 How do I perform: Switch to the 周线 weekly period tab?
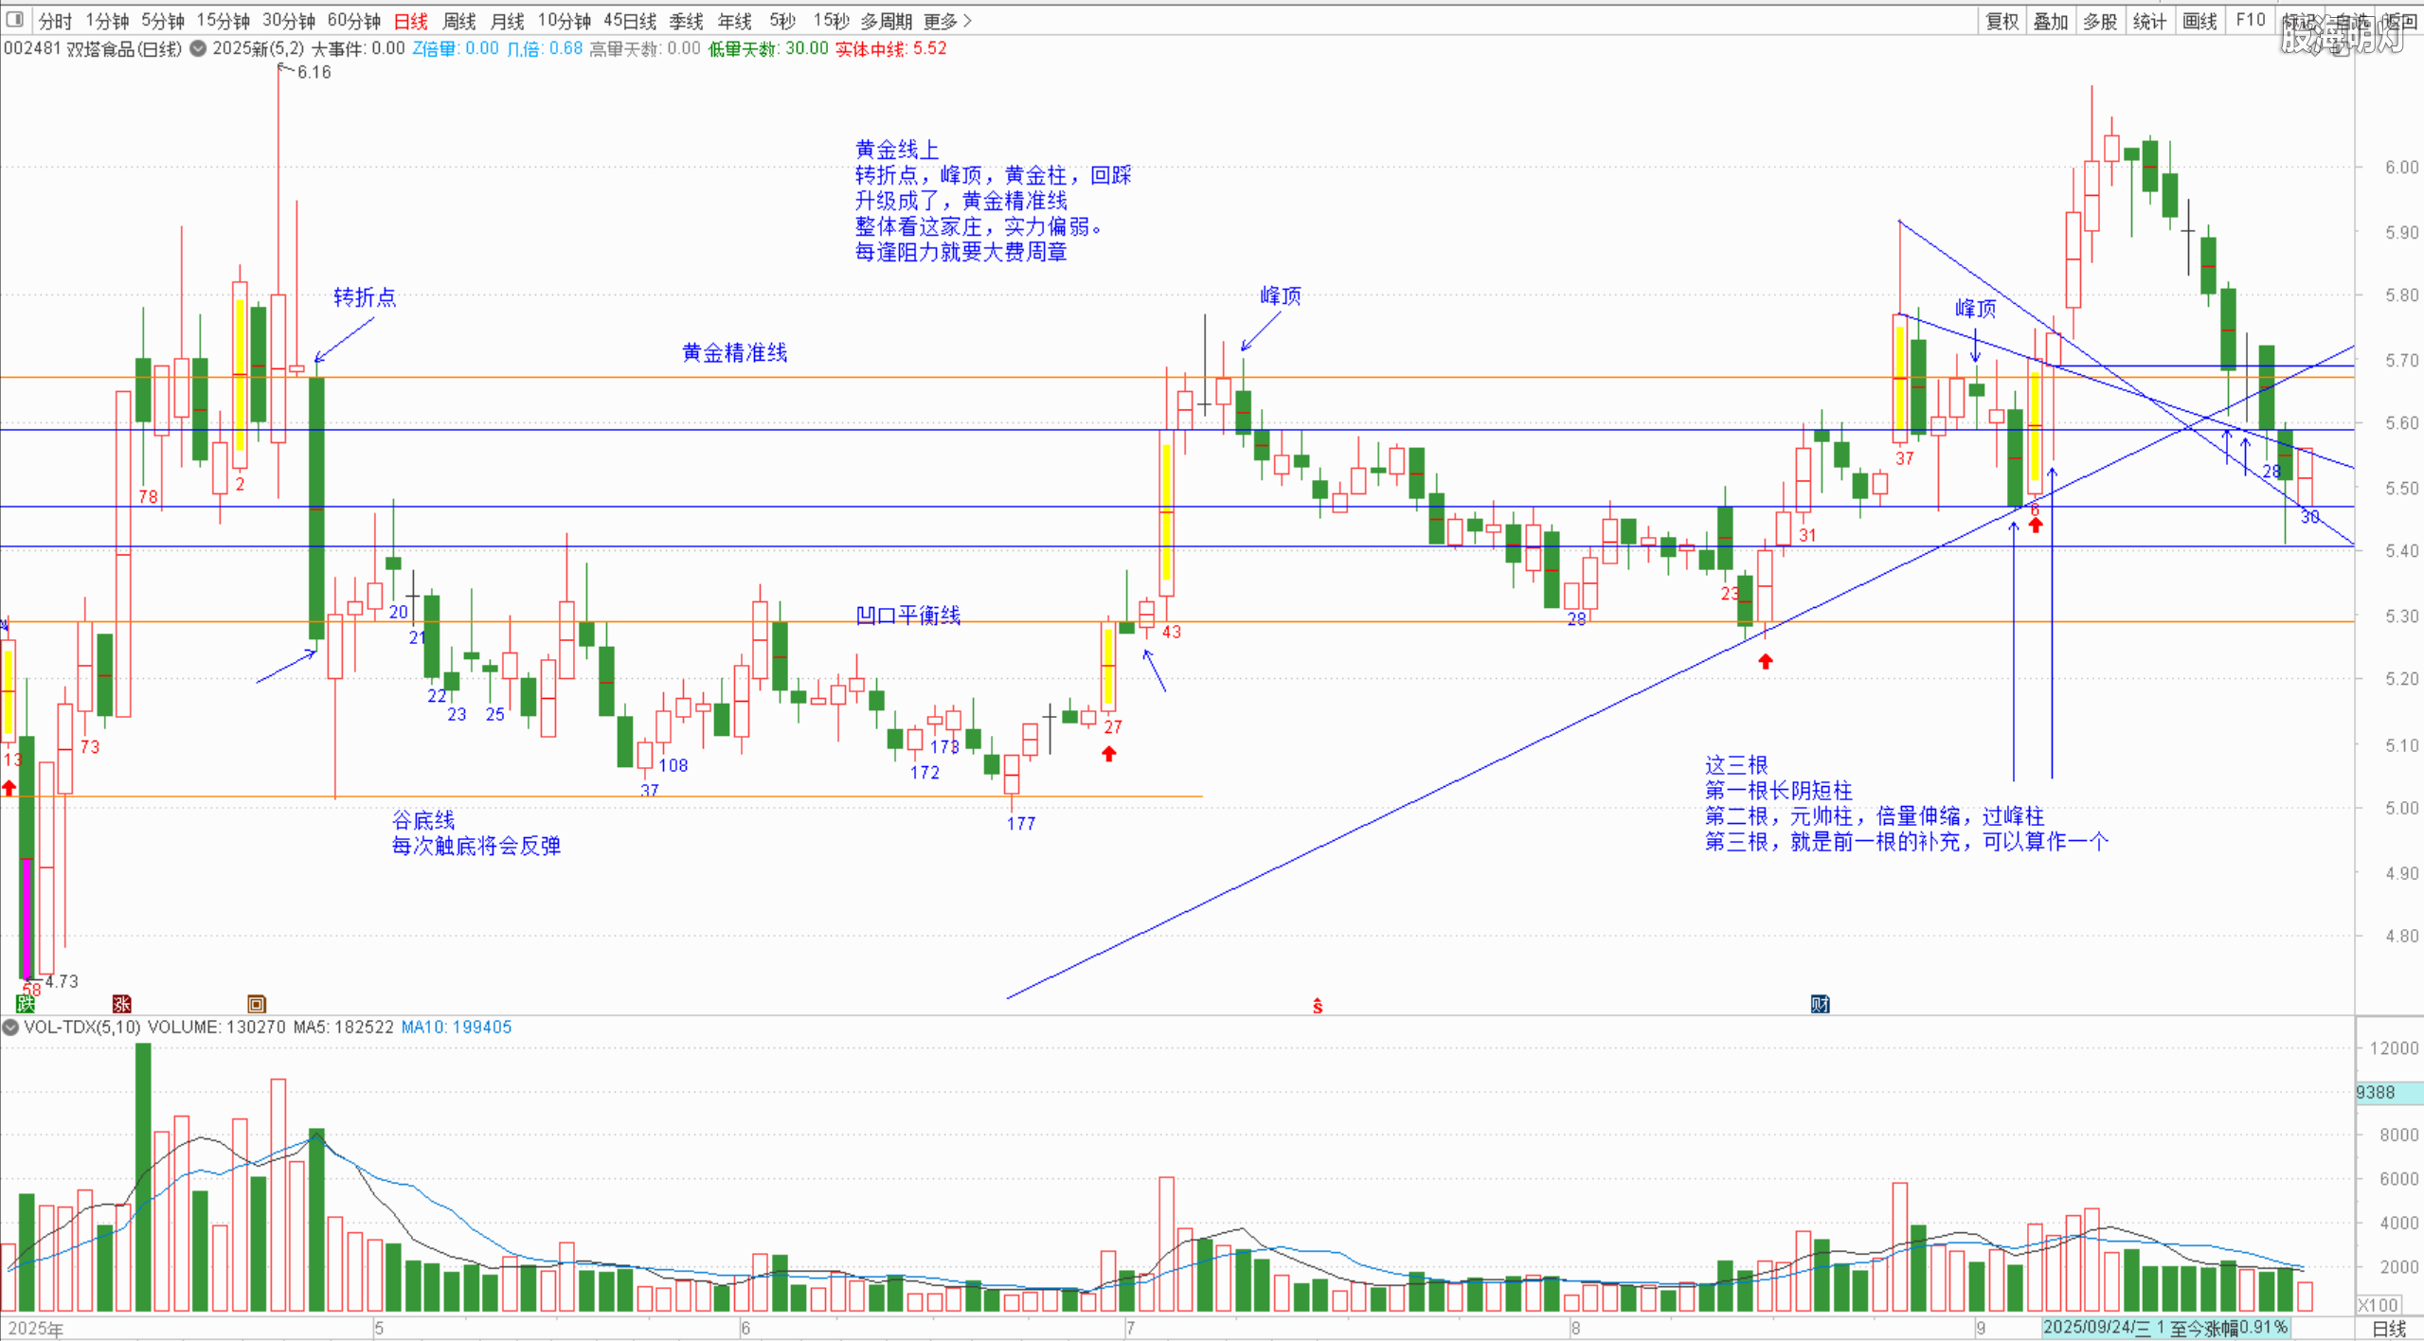(x=458, y=20)
